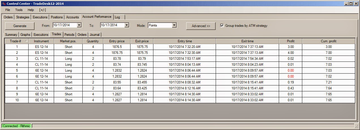Click the Advanced >> button
360x130 pixels.
[201, 26]
